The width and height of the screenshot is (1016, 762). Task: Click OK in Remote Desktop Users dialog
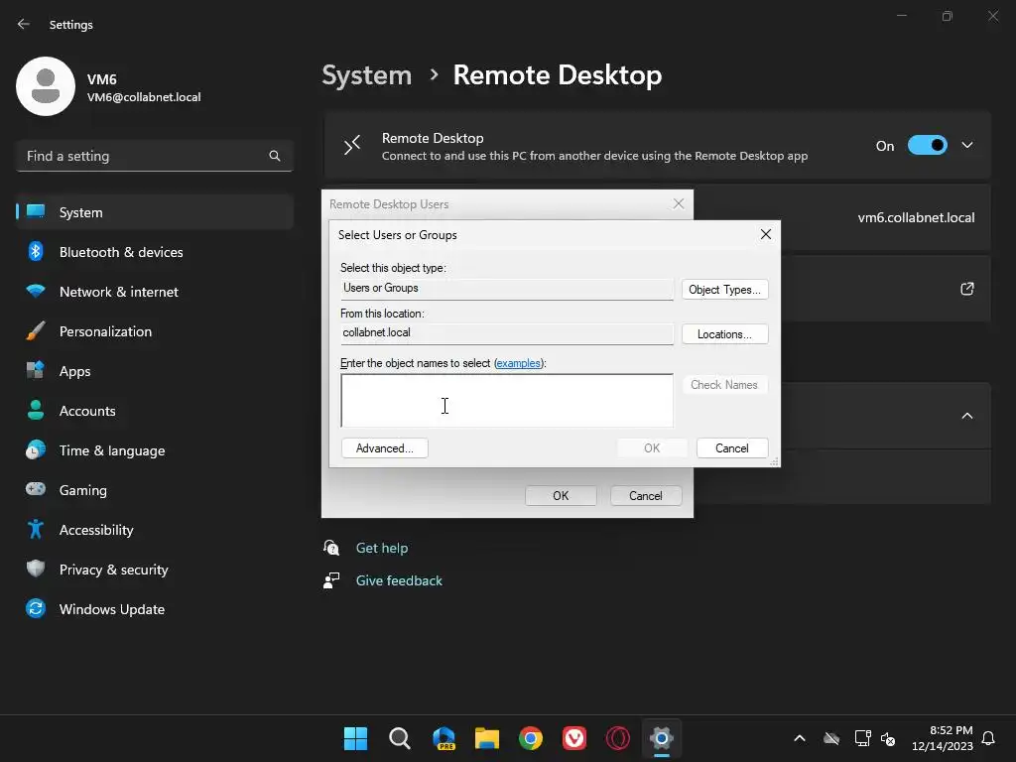click(561, 496)
